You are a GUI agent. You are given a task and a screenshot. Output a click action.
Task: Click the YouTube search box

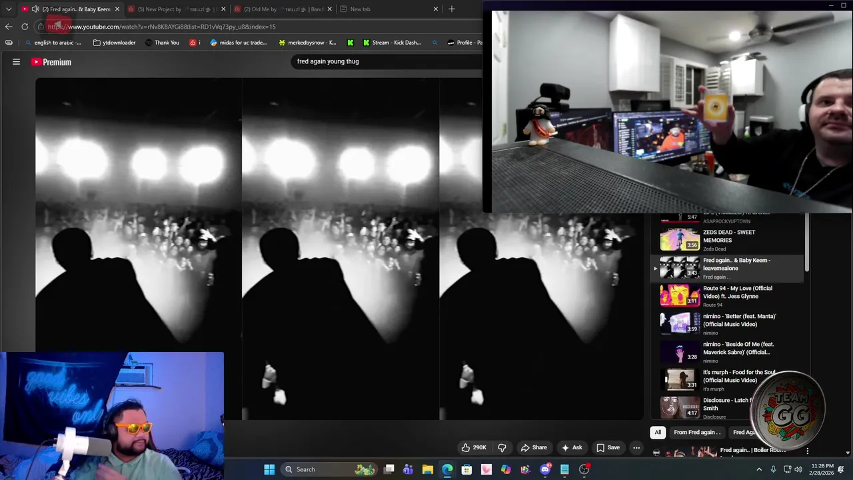(387, 61)
